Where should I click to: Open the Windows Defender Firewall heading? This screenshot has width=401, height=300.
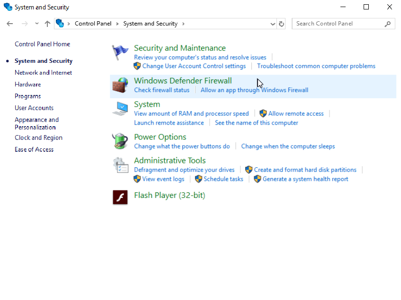pyautogui.click(x=183, y=81)
